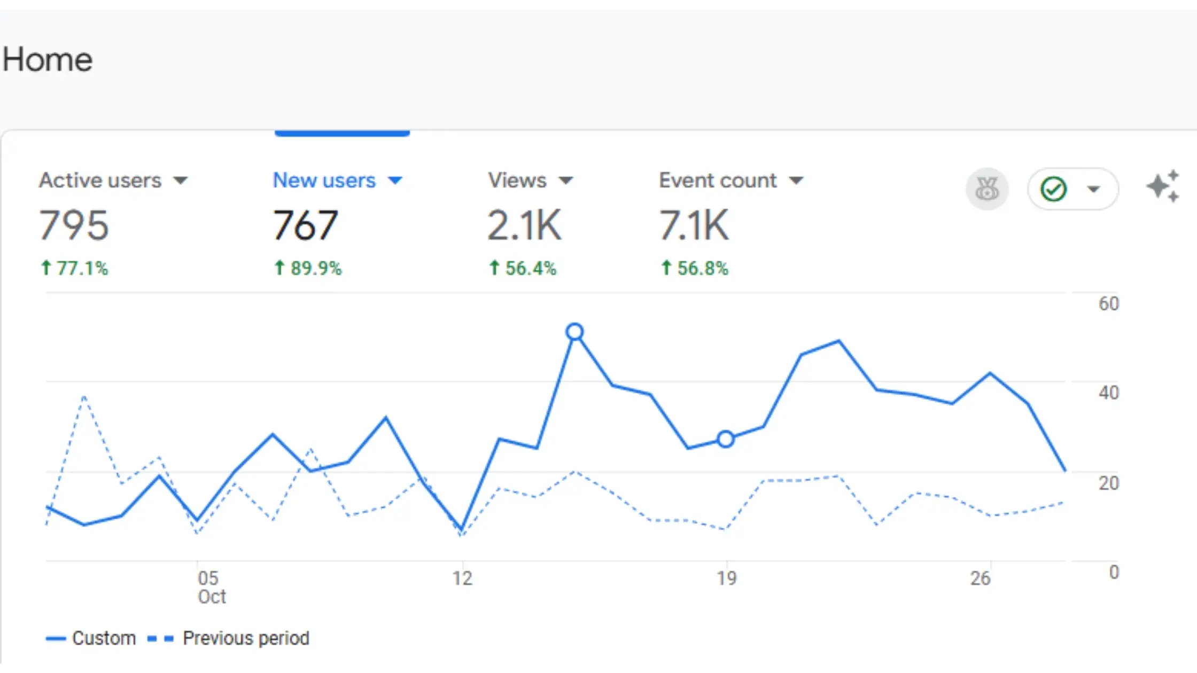Switch to the Views metric tab

[x=516, y=181]
